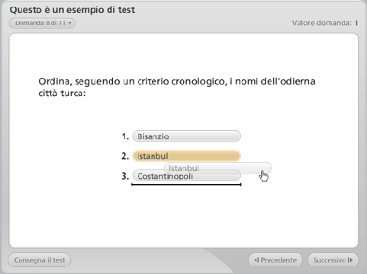This screenshot has height=274, width=367.
Task: Click the black insertion line under Costantinopoli
Action: 186,185
